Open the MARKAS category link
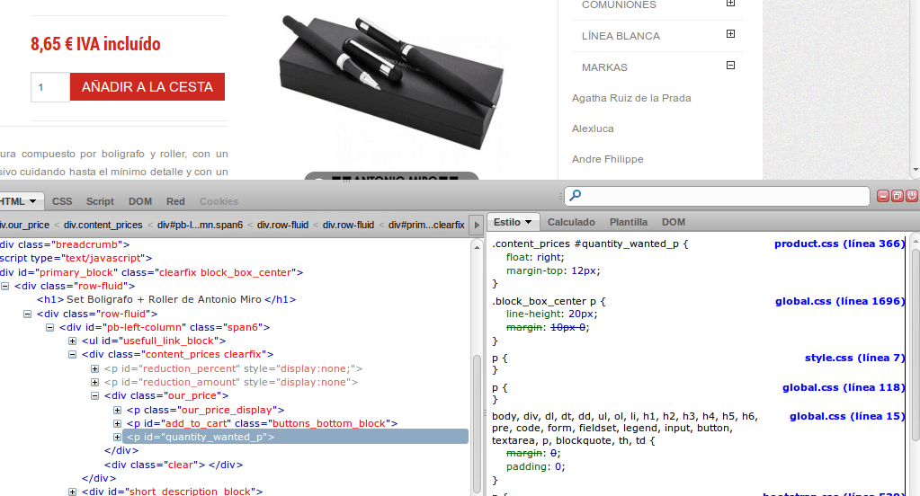 604,67
